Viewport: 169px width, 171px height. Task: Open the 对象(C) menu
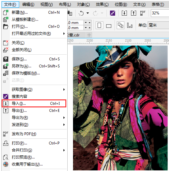coord(83,4)
